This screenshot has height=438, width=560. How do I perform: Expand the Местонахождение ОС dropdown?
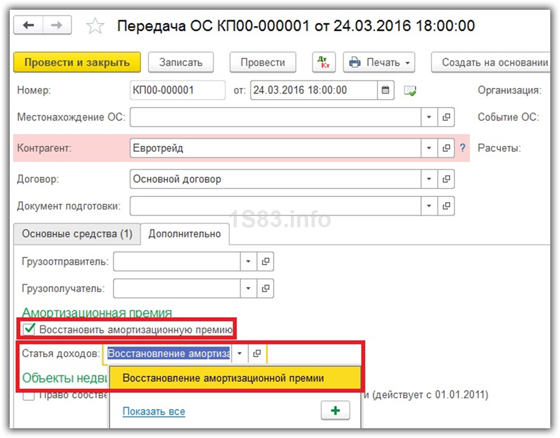pos(429,118)
